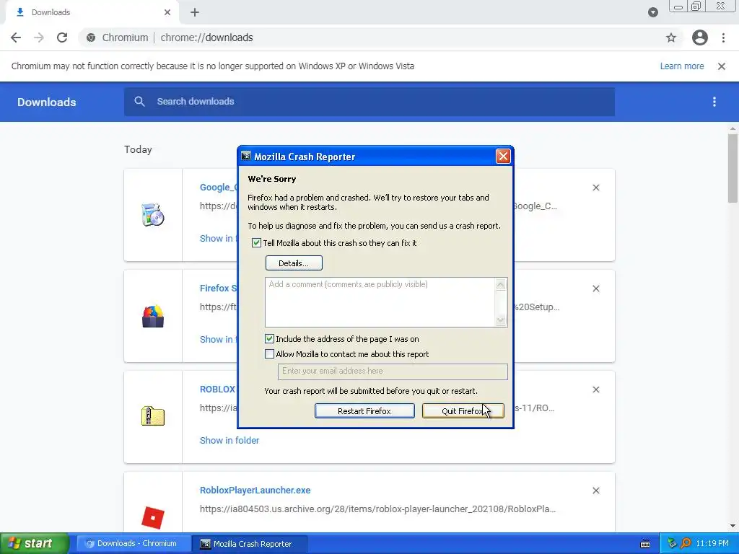The width and height of the screenshot is (739, 554).
Task: Click the comment box scroll down arrow
Action: pyautogui.click(x=501, y=320)
